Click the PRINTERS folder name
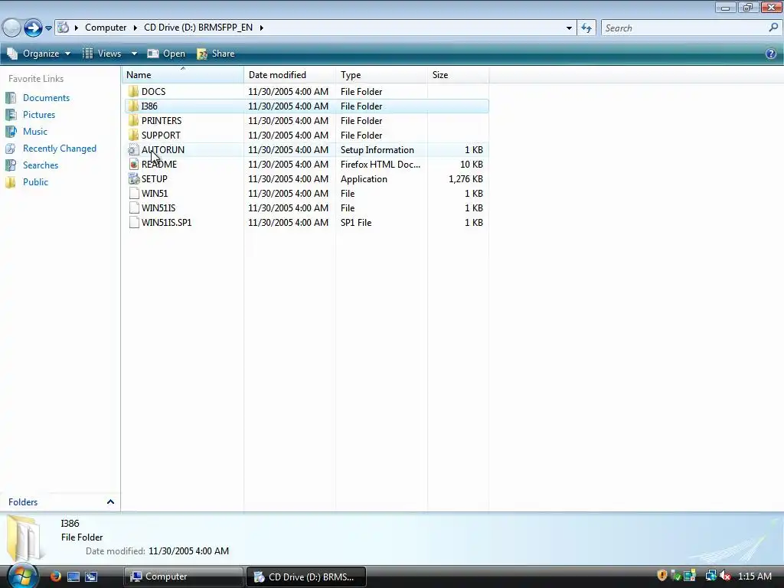Image resolution: width=784 pixels, height=588 pixels. coord(162,120)
